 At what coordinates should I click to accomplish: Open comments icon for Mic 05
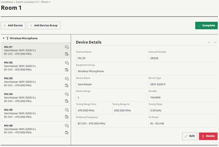click(x=67, y=110)
